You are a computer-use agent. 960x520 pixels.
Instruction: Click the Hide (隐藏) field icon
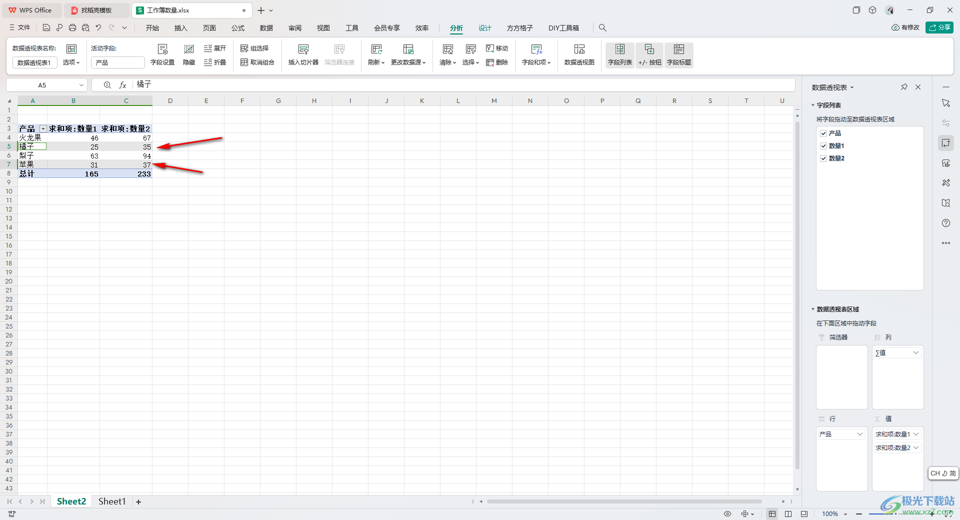(189, 55)
